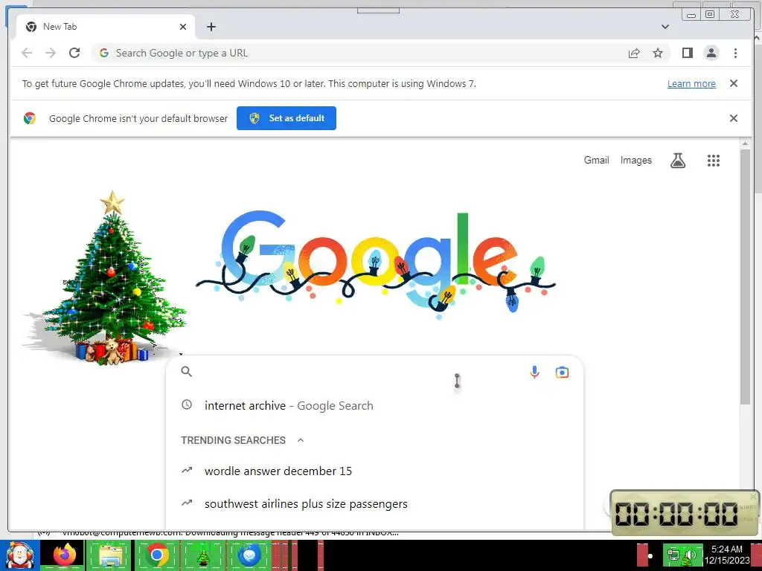762x571 pixels.
Task: Click the Chrome taskbar icon
Action: (157, 555)
